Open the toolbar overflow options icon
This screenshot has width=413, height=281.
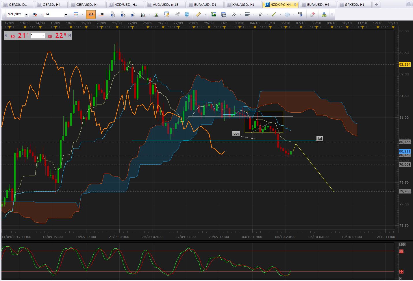coord(332,14)
